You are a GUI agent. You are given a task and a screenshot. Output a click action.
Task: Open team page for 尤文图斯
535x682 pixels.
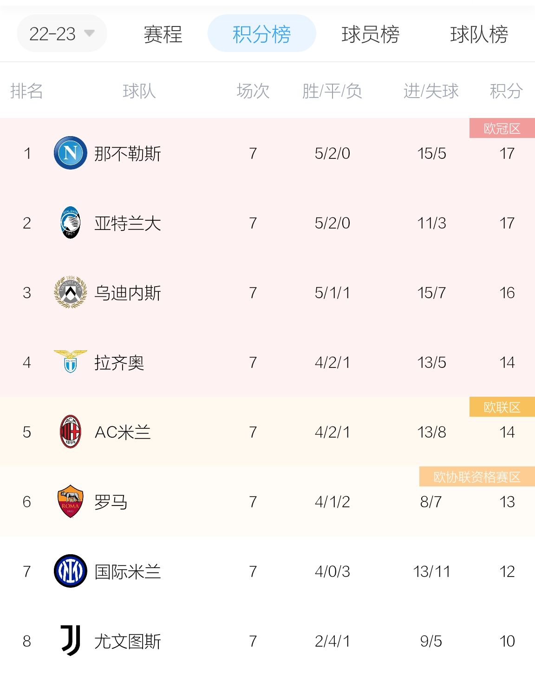click(128, 641)
